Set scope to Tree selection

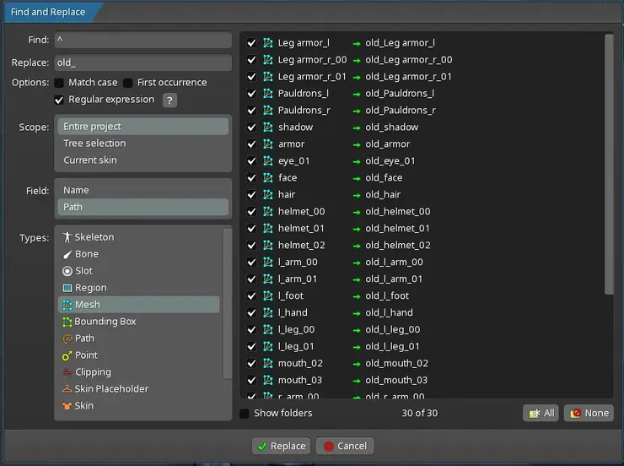click(x=143, y=144)
